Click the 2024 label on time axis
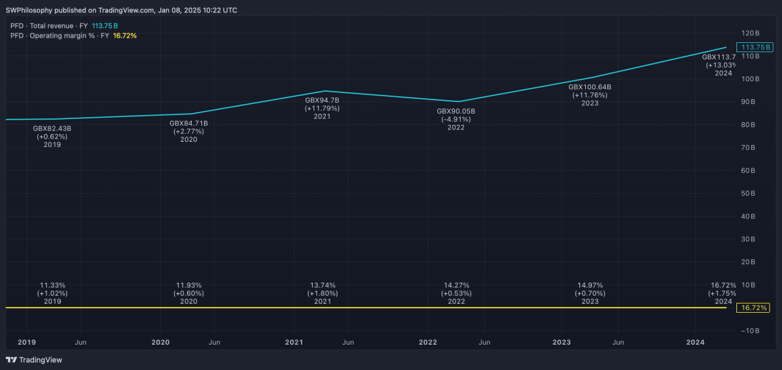 (695, 342)
